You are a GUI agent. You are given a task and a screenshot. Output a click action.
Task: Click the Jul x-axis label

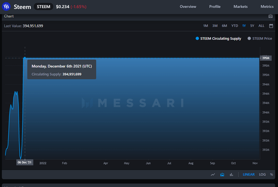(169, 163)
